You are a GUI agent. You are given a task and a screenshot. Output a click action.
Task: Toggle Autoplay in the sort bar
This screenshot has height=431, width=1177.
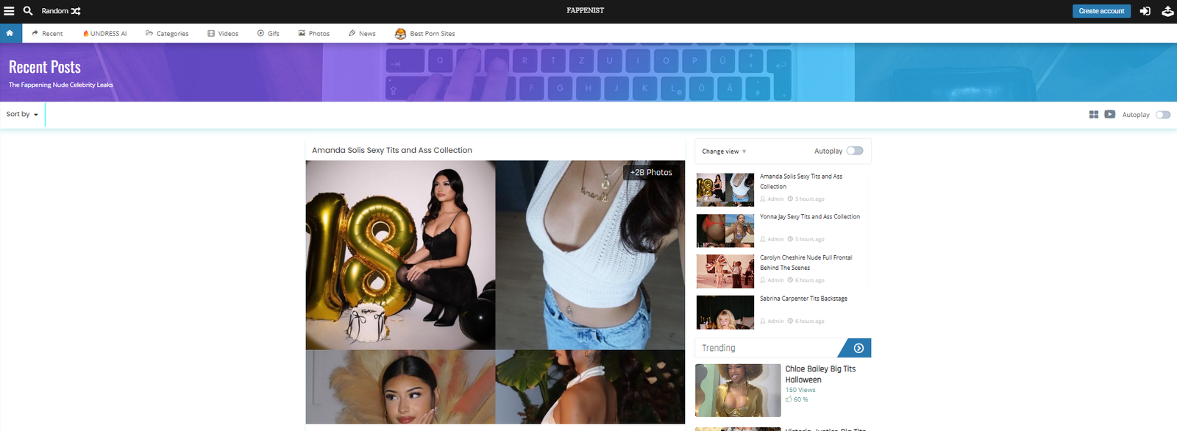pos(1162,115)
